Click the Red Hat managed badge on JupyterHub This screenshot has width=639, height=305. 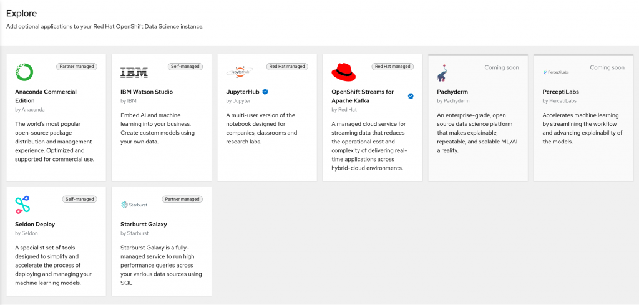coord(287,66)
